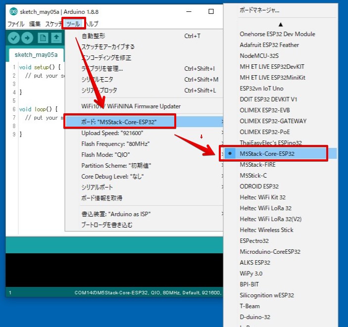Select MH ET LIVE ESP32DevKIT board
The width and height of the screenshot is (348, 327).
(281, 67)
